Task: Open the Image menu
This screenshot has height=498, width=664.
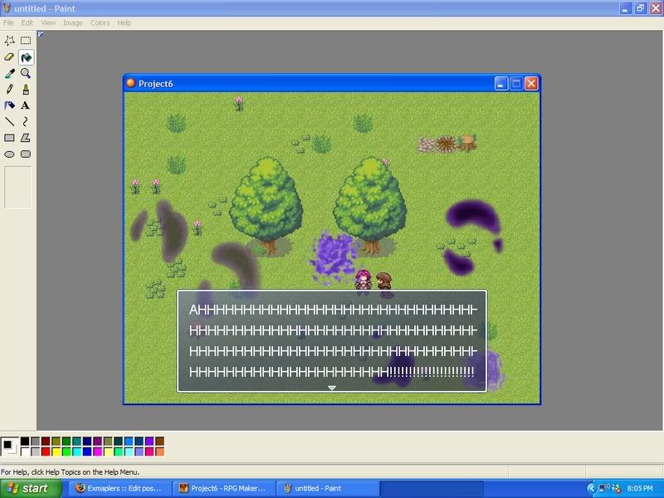Action: (72, 22)
